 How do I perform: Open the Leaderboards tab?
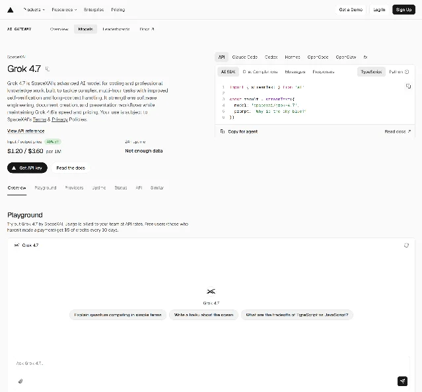[x=116, y=29]
